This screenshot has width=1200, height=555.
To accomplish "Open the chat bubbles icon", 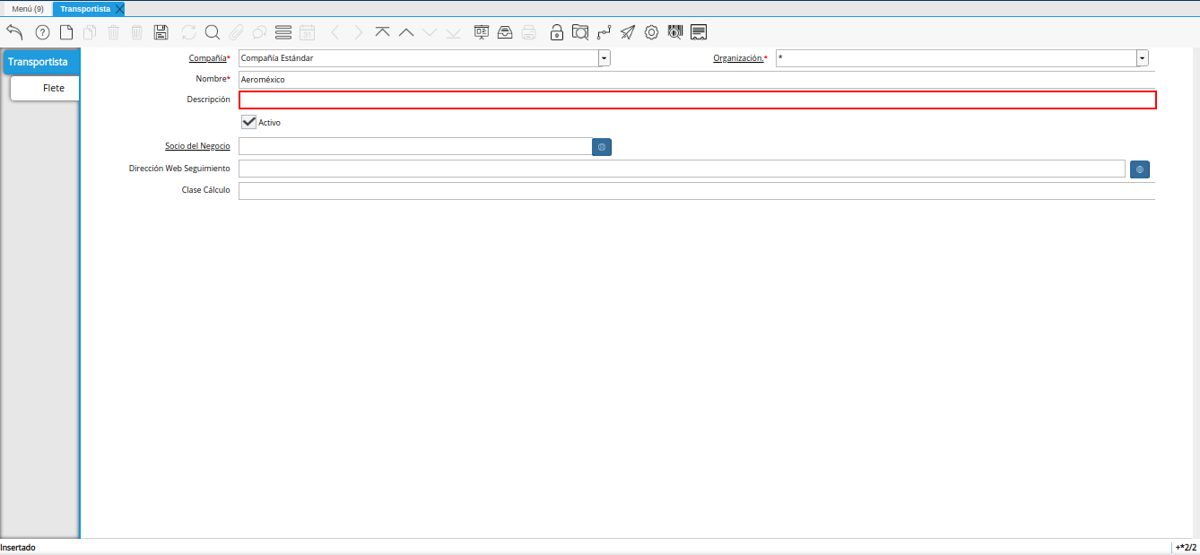I will pyautogui.click(x=259, y=32).
